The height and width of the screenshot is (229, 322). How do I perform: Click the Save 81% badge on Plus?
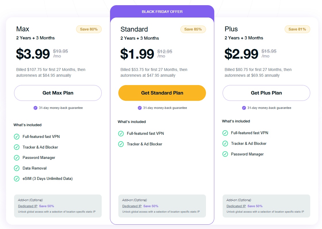click(297, 29)
